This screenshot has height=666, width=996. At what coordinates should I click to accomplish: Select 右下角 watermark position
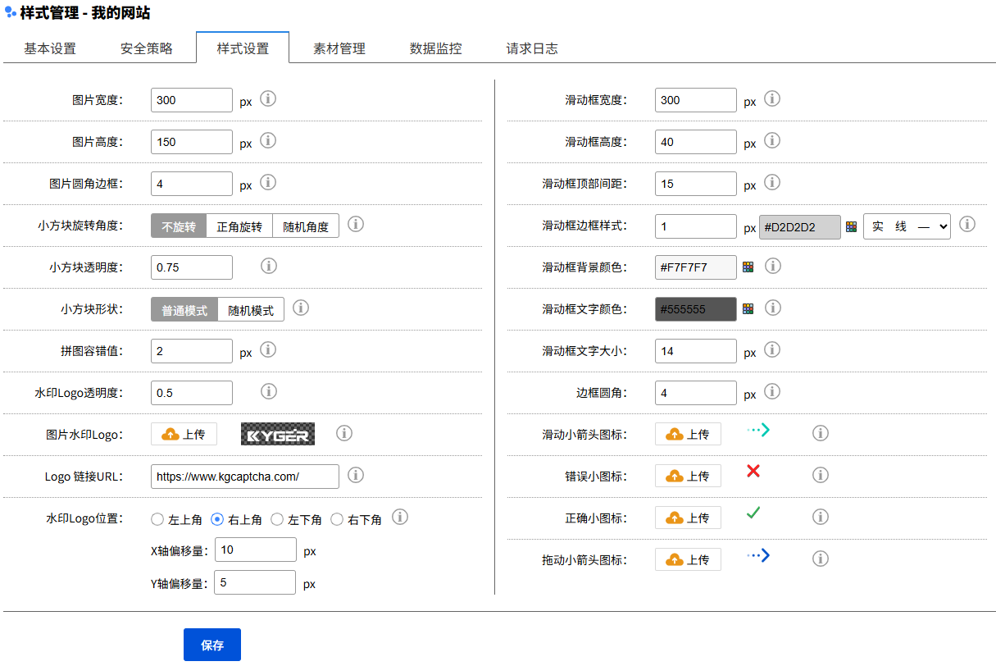(337, 519)
